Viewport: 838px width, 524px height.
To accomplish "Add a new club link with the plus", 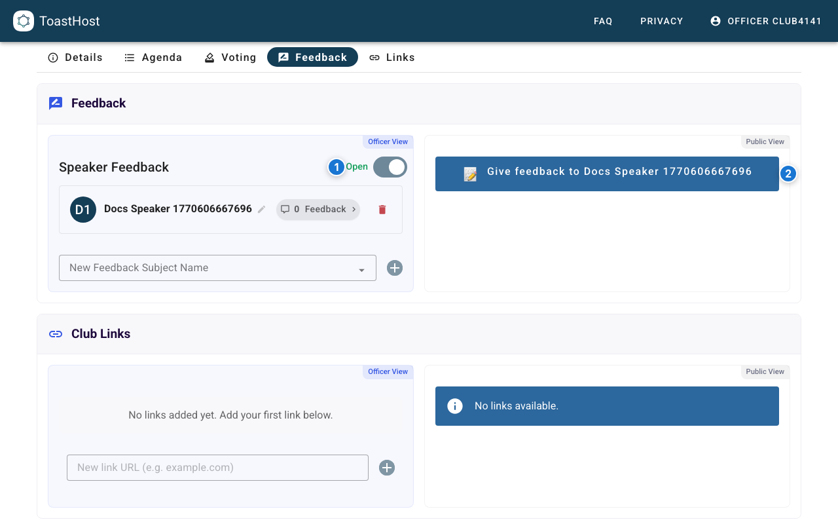I will (386, 468).
